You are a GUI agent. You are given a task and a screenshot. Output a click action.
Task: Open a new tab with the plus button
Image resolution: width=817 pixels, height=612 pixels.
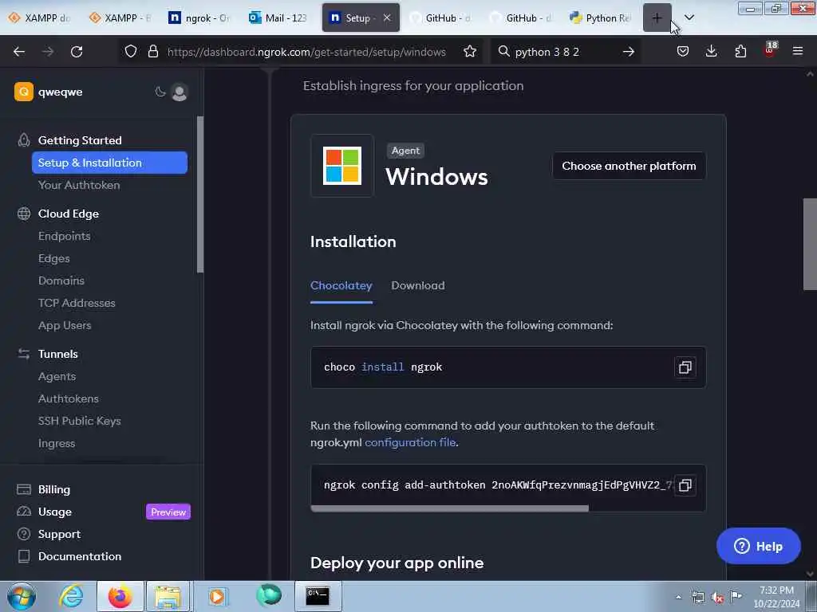click(657, 18)
